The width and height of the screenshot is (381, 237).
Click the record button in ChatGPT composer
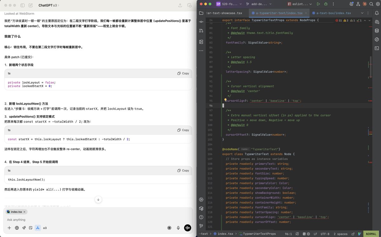tap(169, 228)
